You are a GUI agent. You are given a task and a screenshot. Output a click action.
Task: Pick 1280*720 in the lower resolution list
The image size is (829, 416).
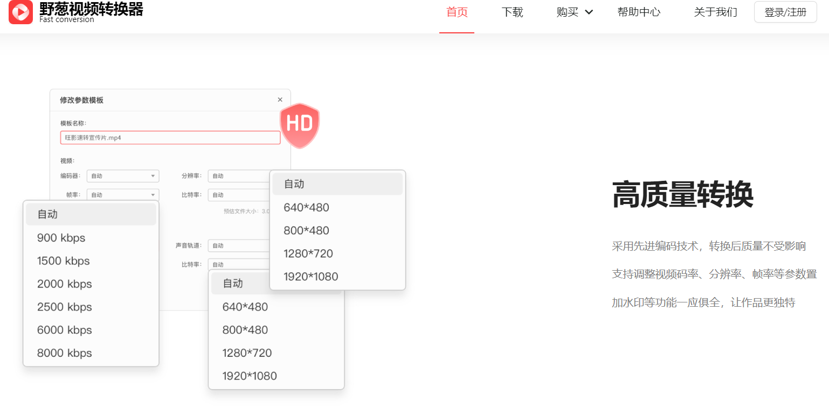point(247,352)
